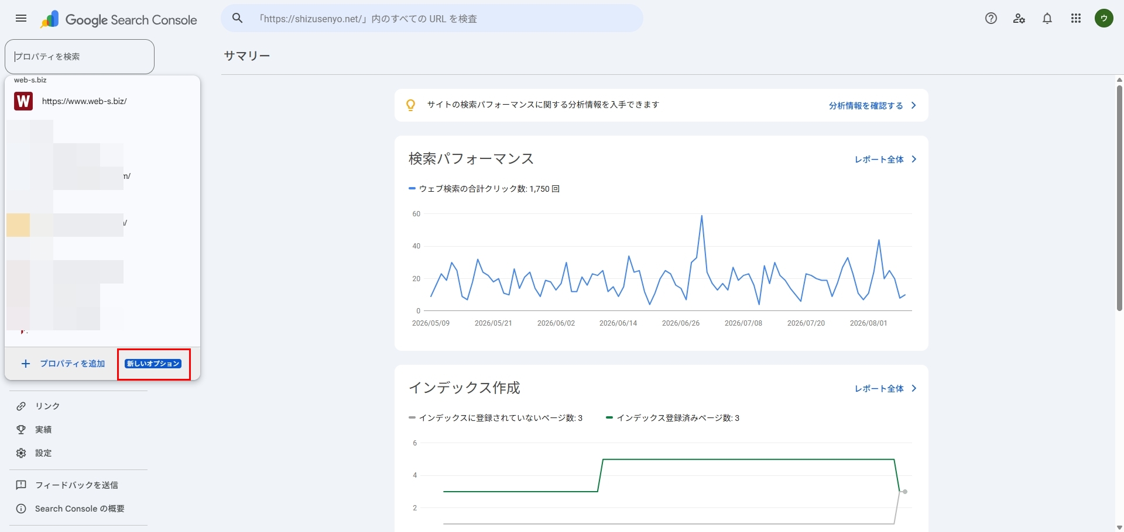
Task: Click chevron in インデックス作成 card header
Action: click(914, 388)
